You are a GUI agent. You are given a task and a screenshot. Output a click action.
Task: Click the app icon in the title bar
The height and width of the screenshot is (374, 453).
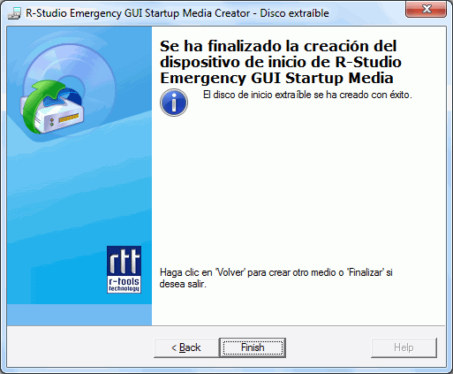coord(14,13)
